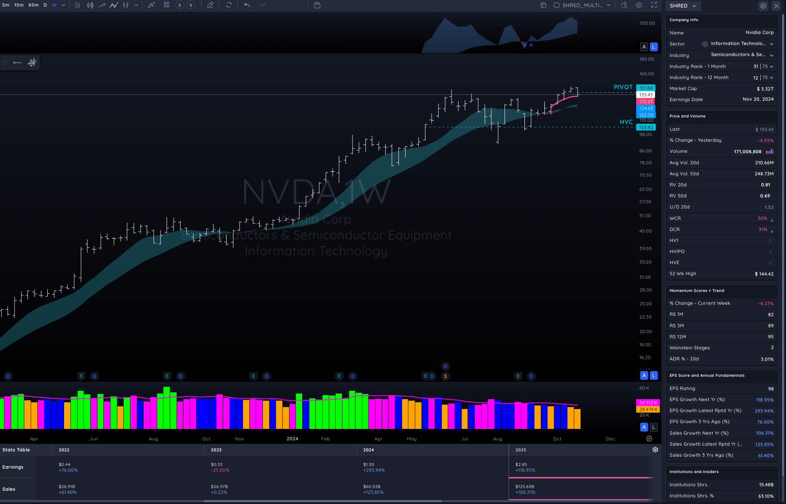Screen dimensions: 786x504
Task: Click the second circled S toolbar icon
Action: point(191,5)
